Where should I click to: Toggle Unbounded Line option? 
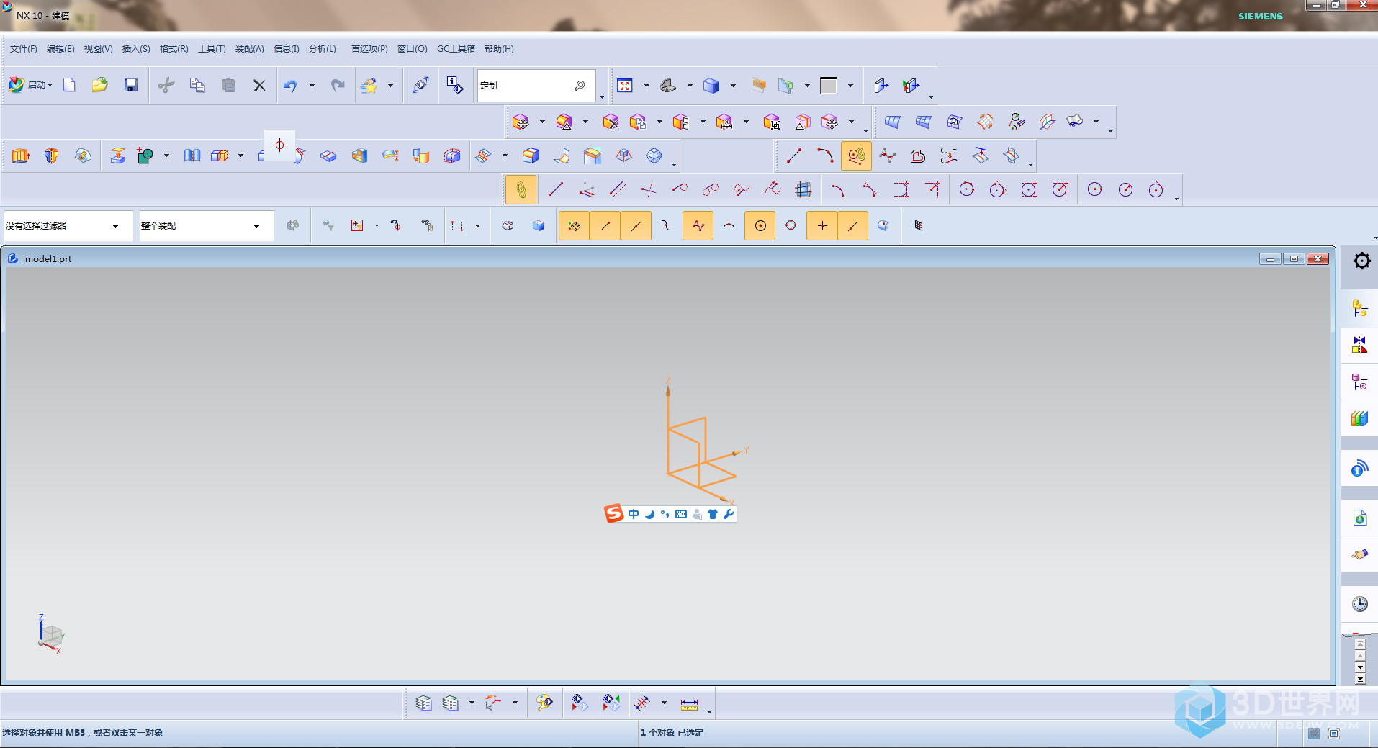[x=803, y=189]
